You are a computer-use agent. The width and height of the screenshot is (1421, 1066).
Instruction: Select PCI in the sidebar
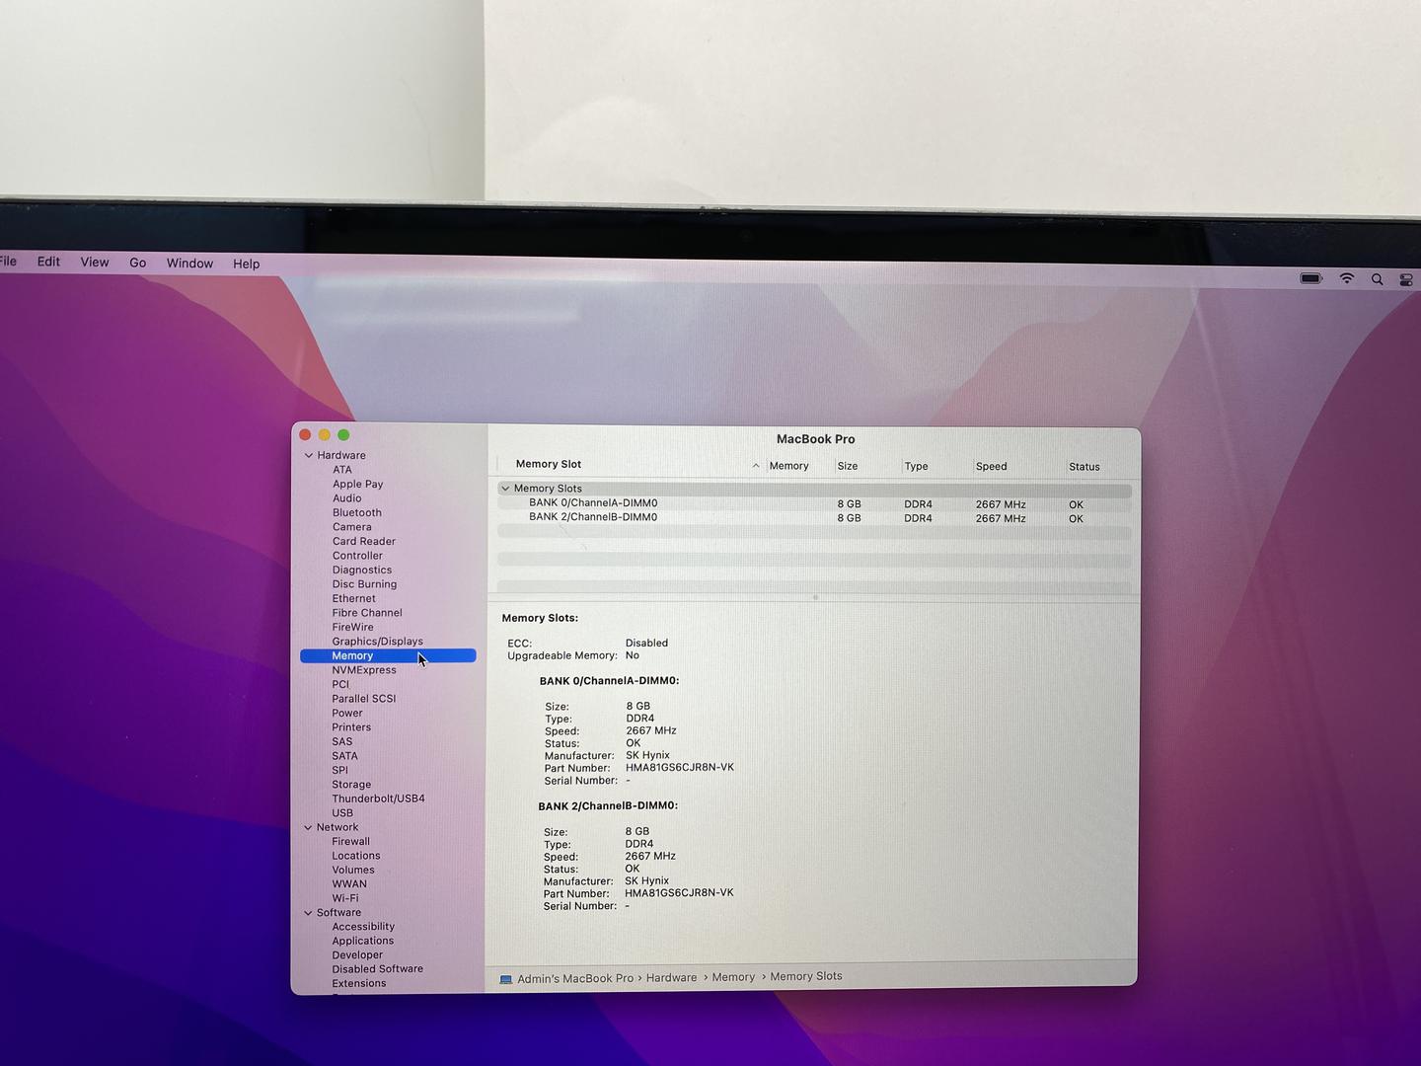pyautogui.click(x=340, y=685)
